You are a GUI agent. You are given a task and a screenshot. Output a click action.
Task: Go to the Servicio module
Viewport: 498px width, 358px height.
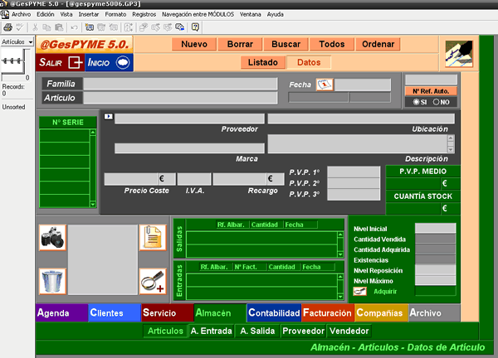(x=168, y=313)
